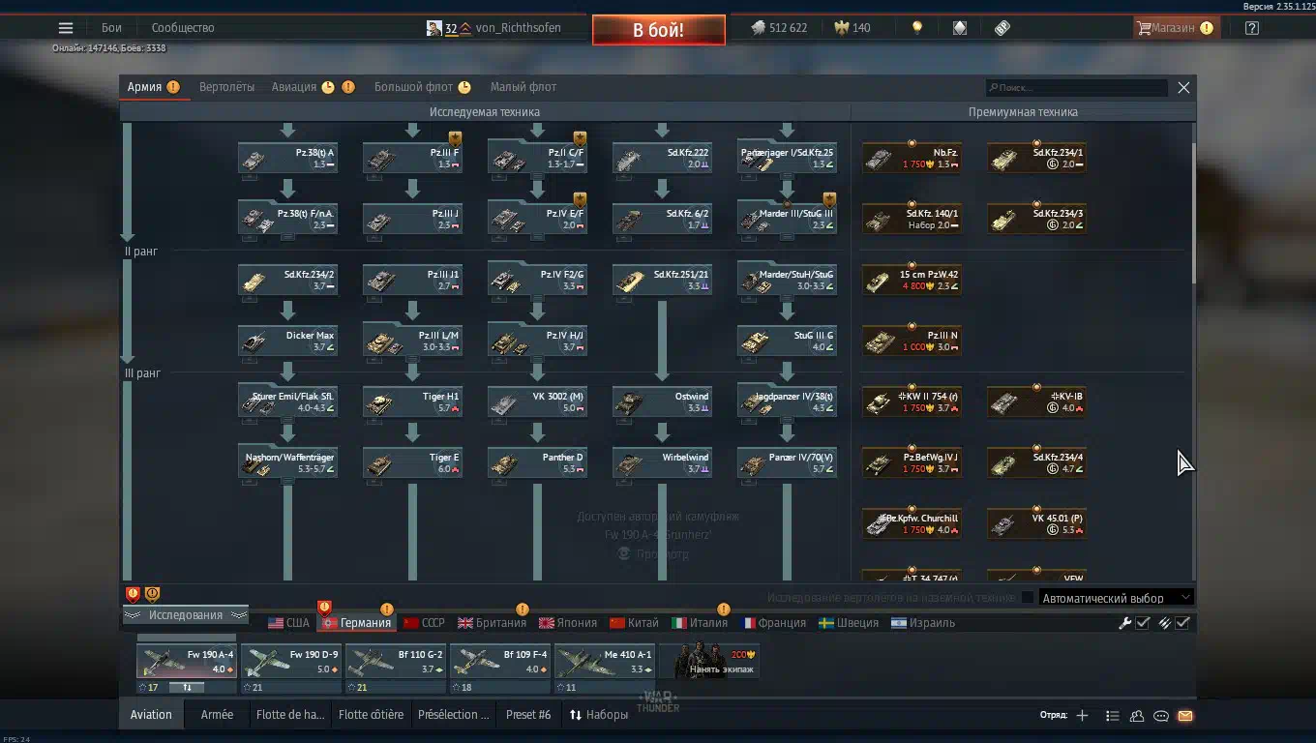Open the help question mark icon
The image size is (1316, 743).
tap(1252, 28)
